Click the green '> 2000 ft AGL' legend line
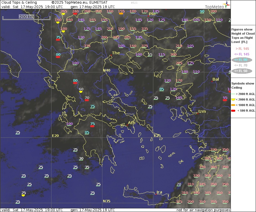This screenshot has height=212, width=256. coord(233,94)
